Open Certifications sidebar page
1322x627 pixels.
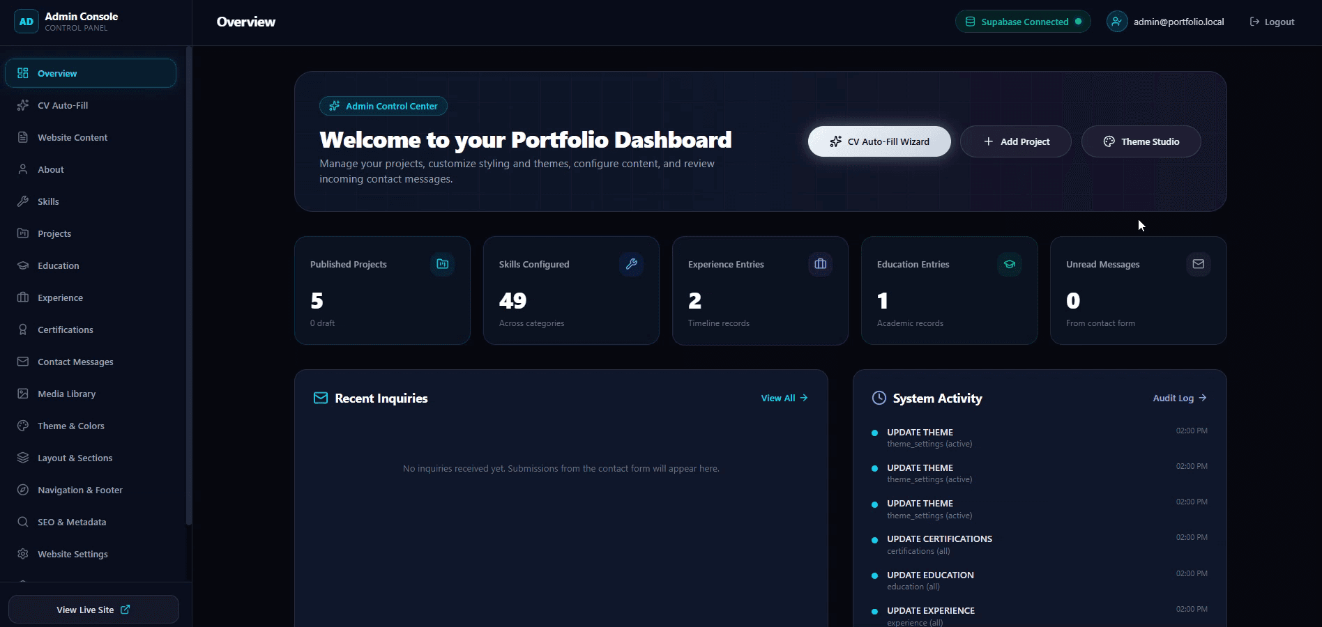pyautogui.click(x=91, y=330)
